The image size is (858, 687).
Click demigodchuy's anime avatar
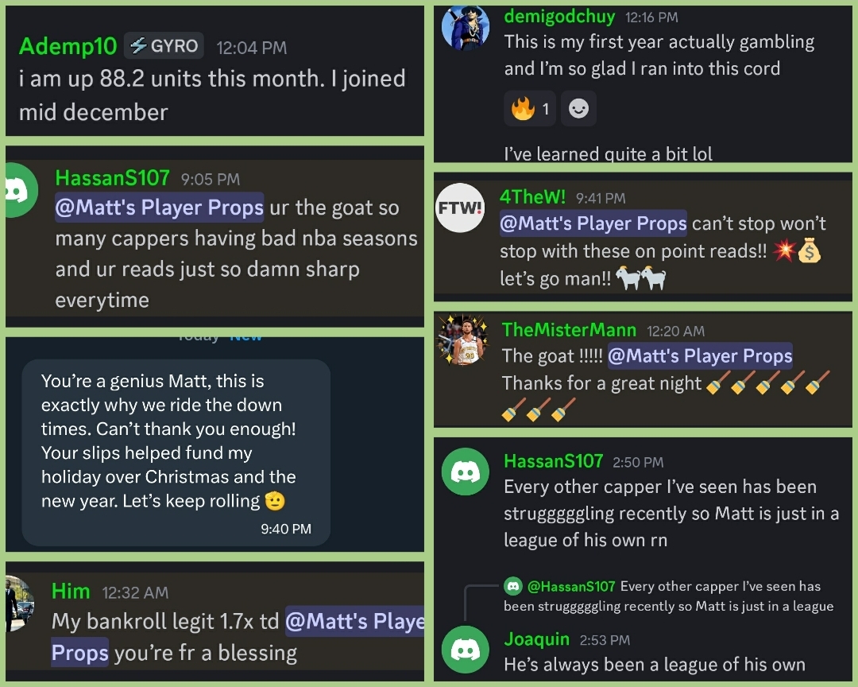coord(465,26)
